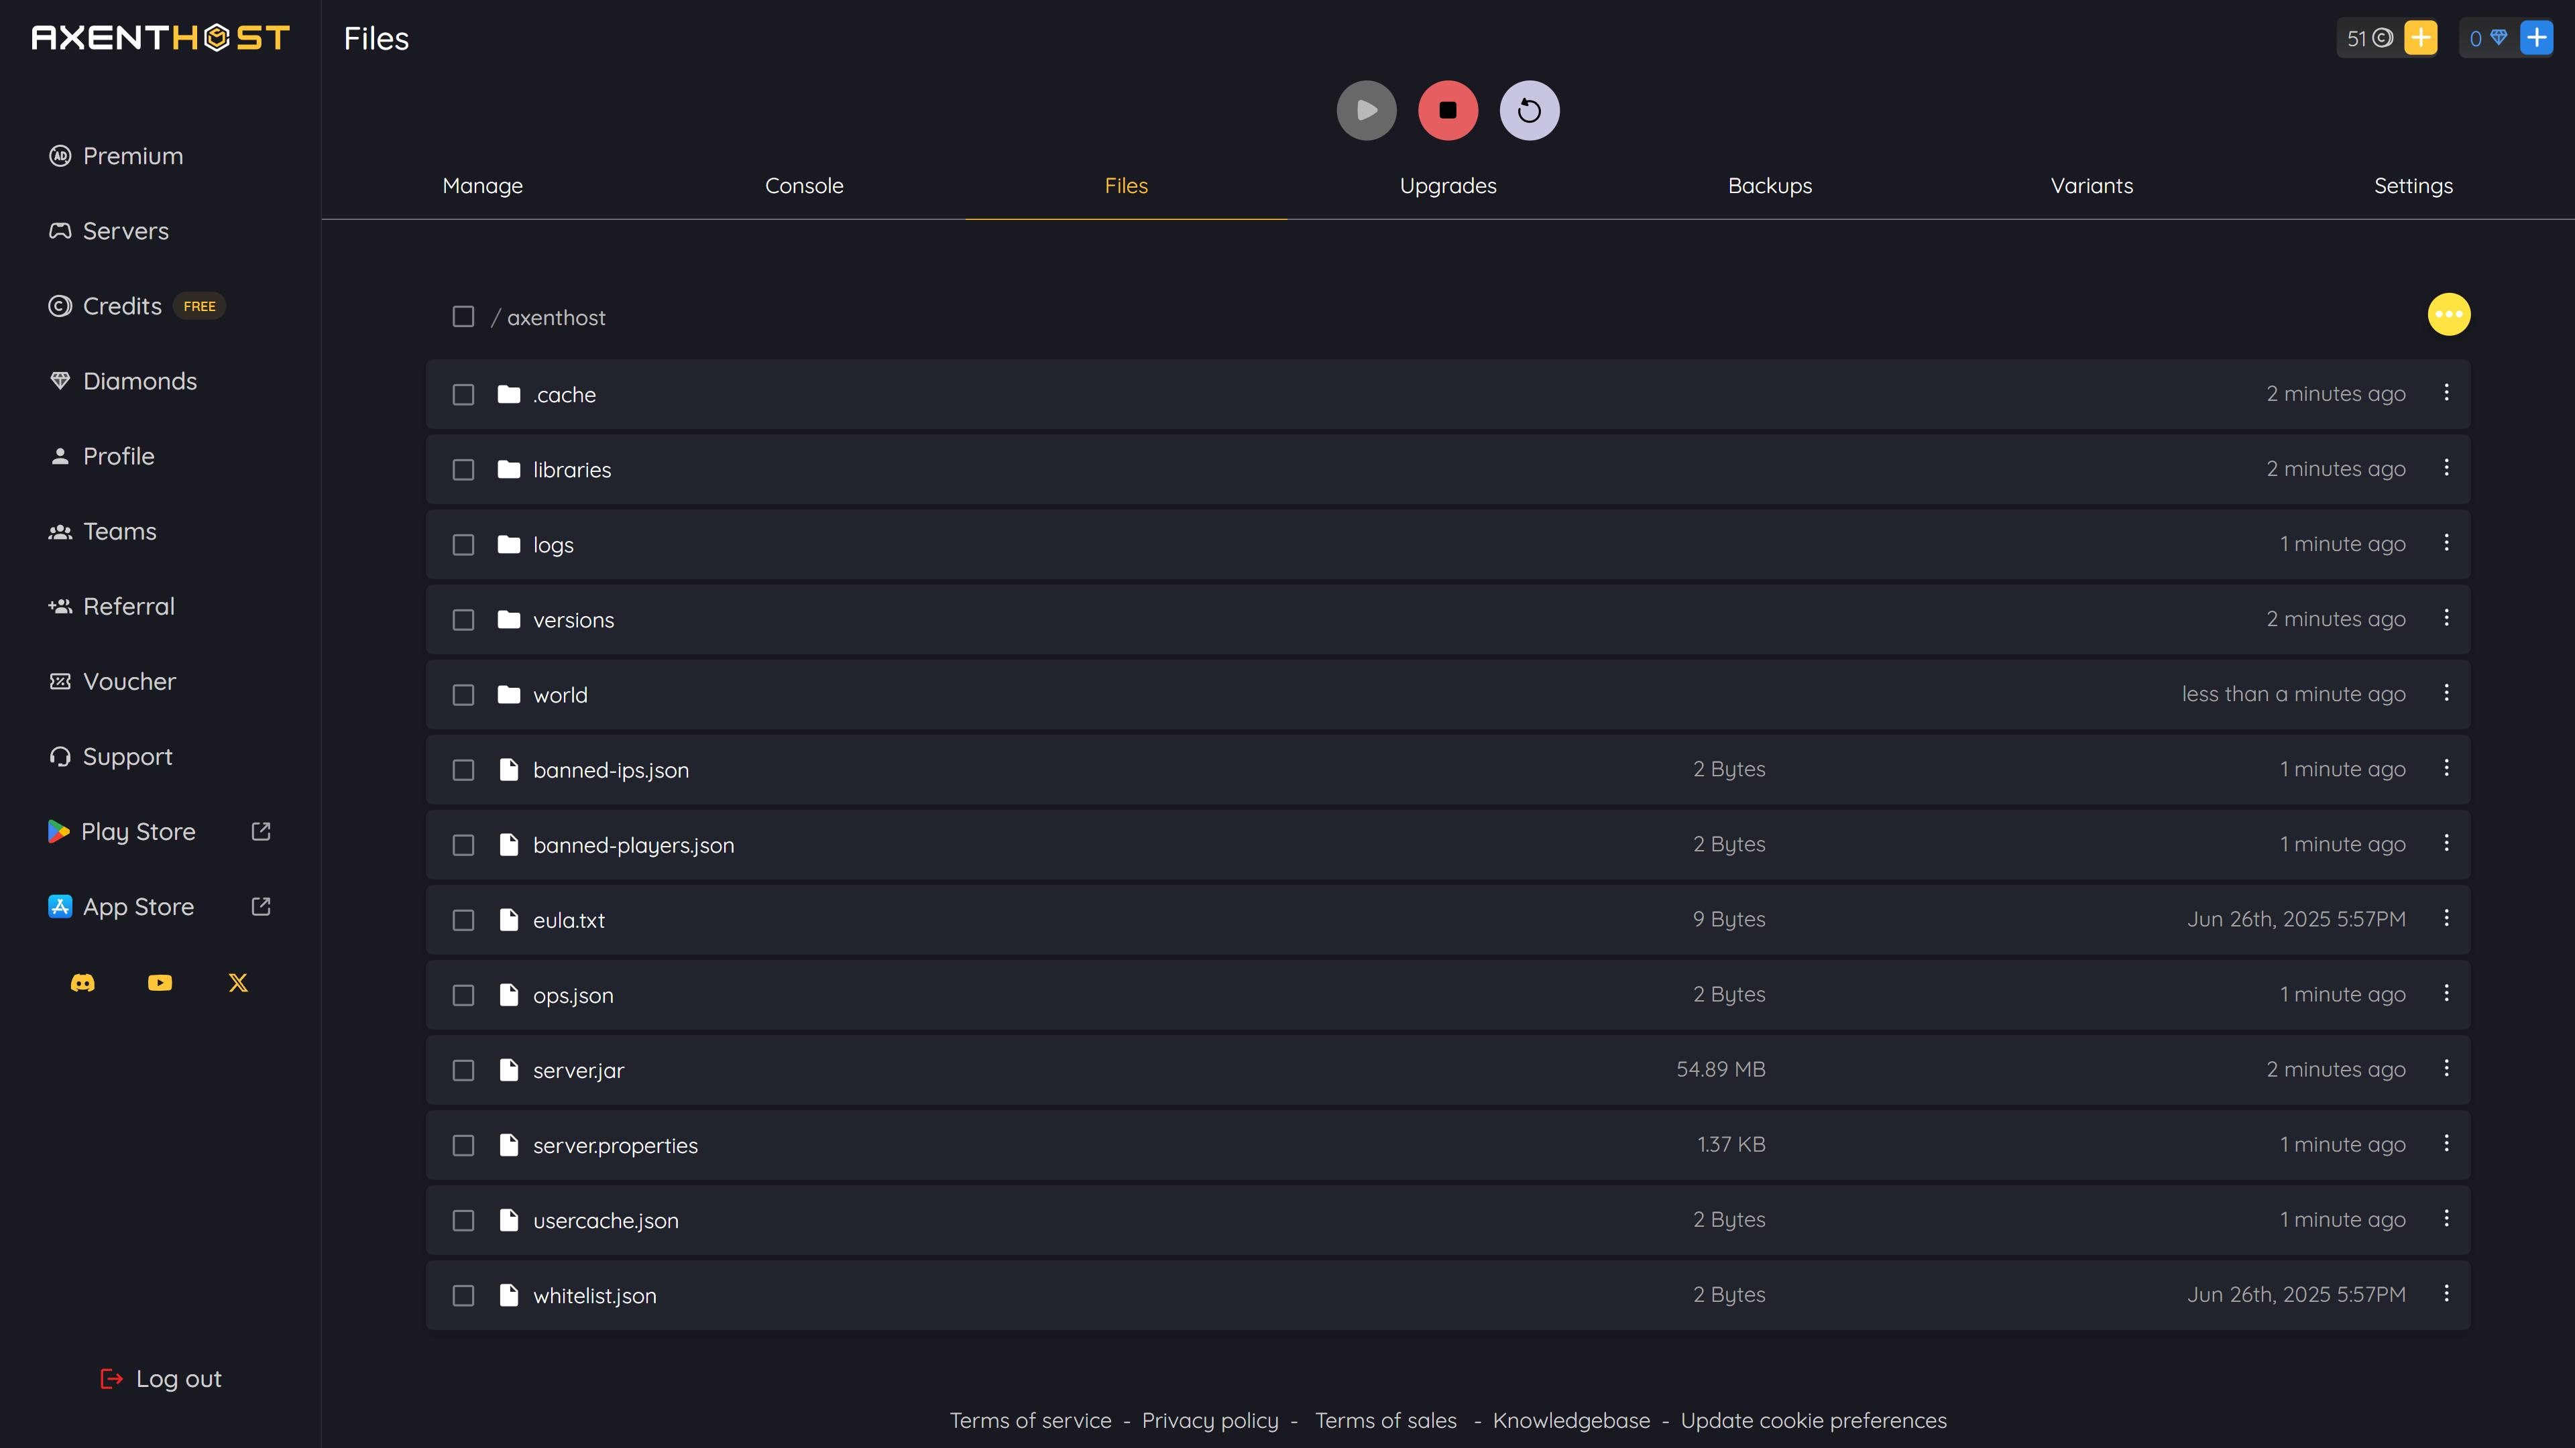Open Diamonds page in sidebar
This screenshot has height=1448, width=2575.
click(123, 381)
